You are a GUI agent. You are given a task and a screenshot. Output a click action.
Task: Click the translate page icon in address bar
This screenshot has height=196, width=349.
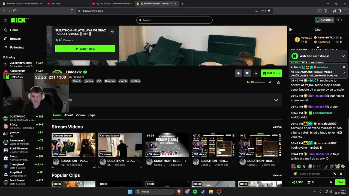(256, 11)
